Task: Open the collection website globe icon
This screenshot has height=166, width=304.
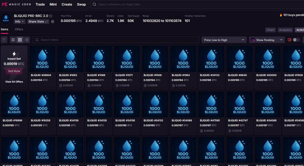Action: click(x=53, y=22)
